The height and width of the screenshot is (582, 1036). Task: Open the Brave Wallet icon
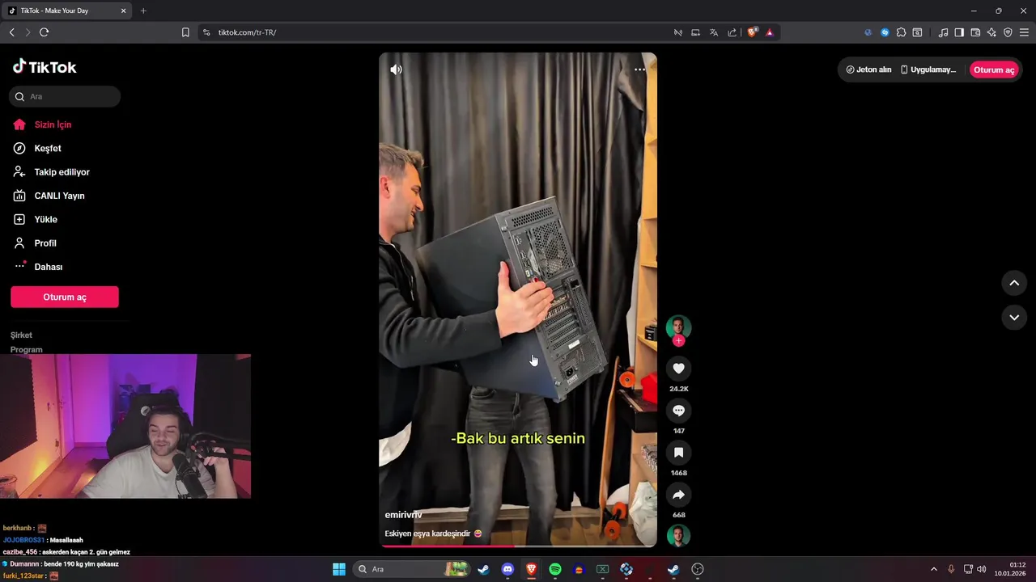click(975, 32)
